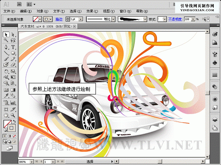
Task: Select the Selection (black arrow) tool
Action: click(x=6, y=34)
